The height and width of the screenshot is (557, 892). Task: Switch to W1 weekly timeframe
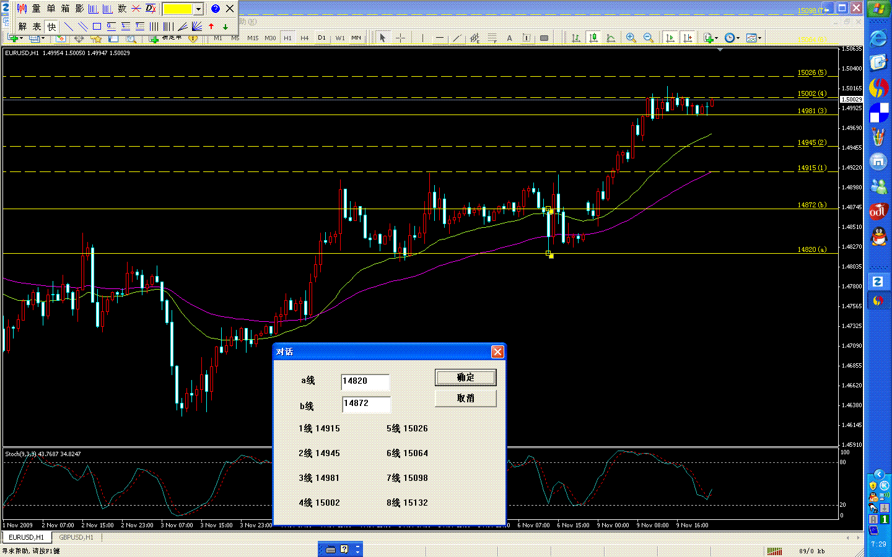(x=340, y=38)
